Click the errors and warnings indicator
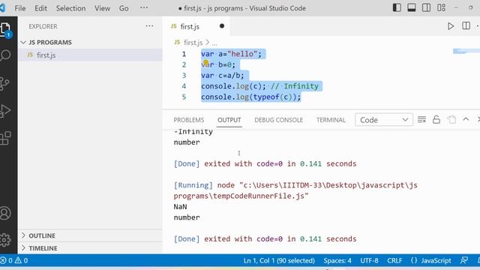 point(14,260)
